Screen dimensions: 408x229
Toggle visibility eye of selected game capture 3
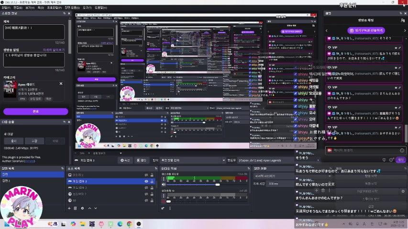pos(146,181)
